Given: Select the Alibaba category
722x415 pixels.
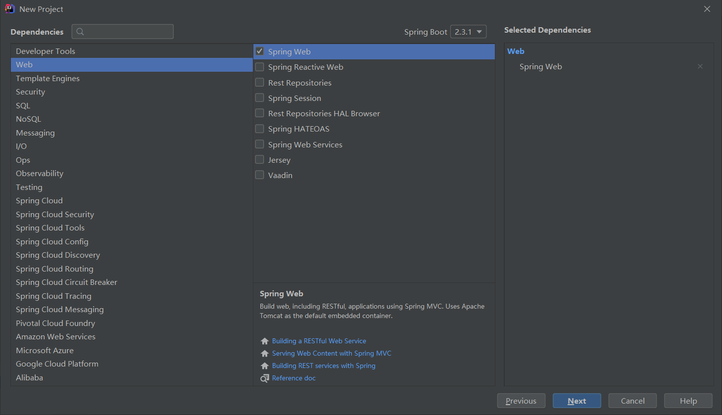Looking at the screenshot, I should pyautogui.click(x=132, y=377).
